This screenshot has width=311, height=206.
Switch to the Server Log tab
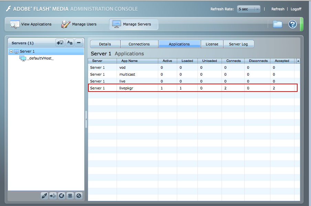[239, 44]
